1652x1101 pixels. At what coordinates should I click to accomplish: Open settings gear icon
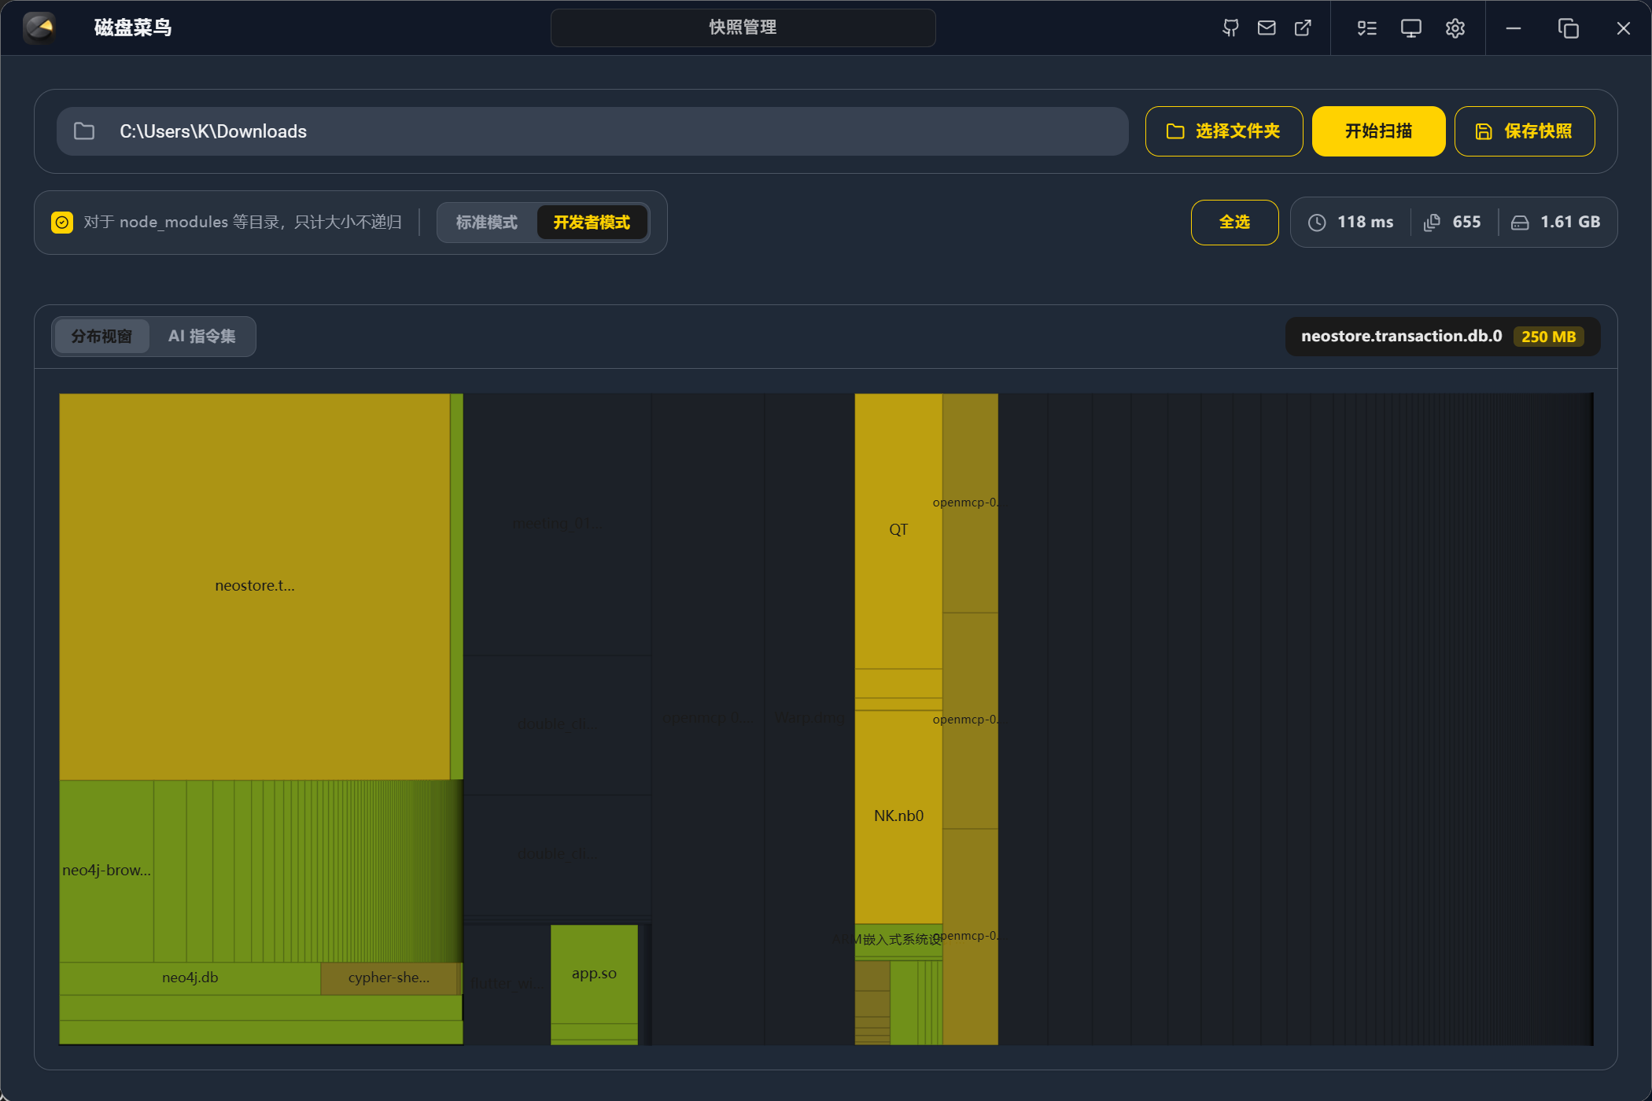coord(1455,28)
